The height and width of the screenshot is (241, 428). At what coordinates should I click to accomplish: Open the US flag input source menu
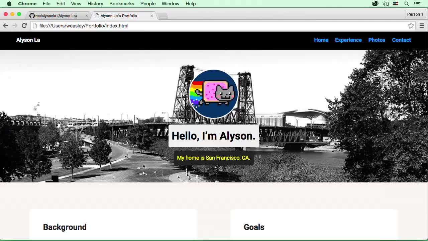pyautogui.click(x=396, y=4)
